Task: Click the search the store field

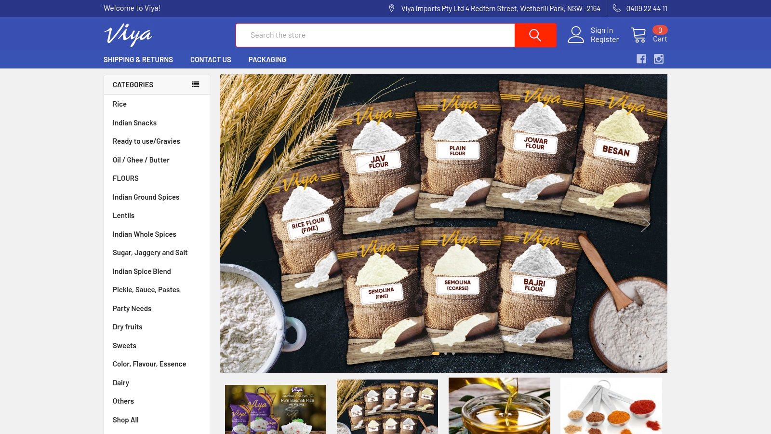Action: (375, 35)
